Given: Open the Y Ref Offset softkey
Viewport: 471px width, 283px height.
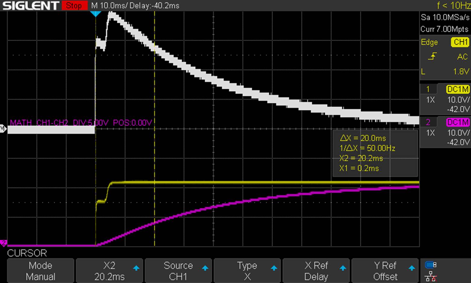Looking at the screenshot, I should coord(385,271).
